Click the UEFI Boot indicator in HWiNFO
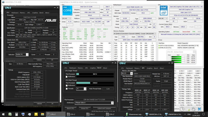 click(176, 32)
